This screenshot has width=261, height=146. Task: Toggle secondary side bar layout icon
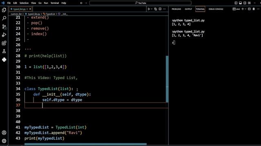(x=245, y=3)
